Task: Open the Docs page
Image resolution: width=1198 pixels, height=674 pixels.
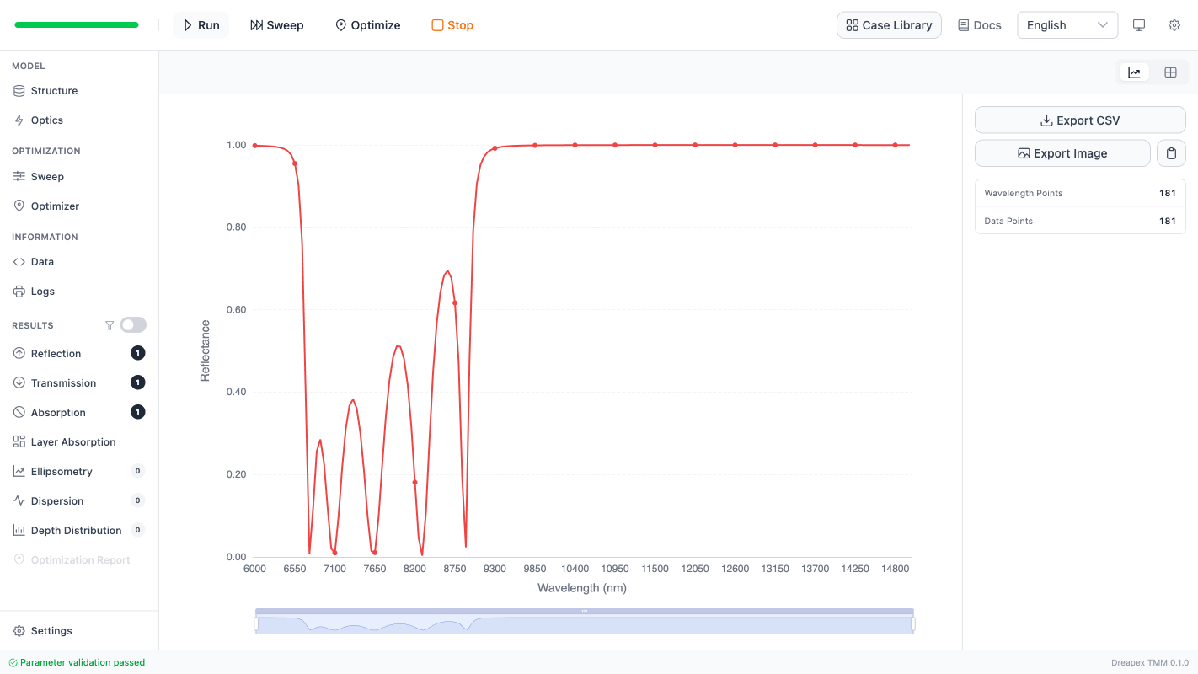Action: click(979, 25)
